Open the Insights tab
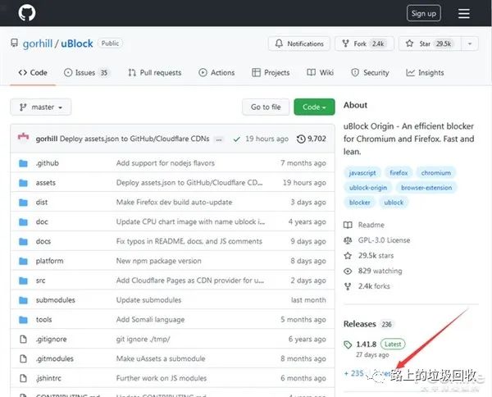 (425, 72)
